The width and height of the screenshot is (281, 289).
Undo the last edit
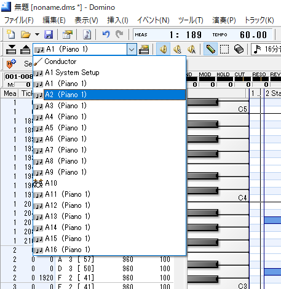[x=106, y=34]
